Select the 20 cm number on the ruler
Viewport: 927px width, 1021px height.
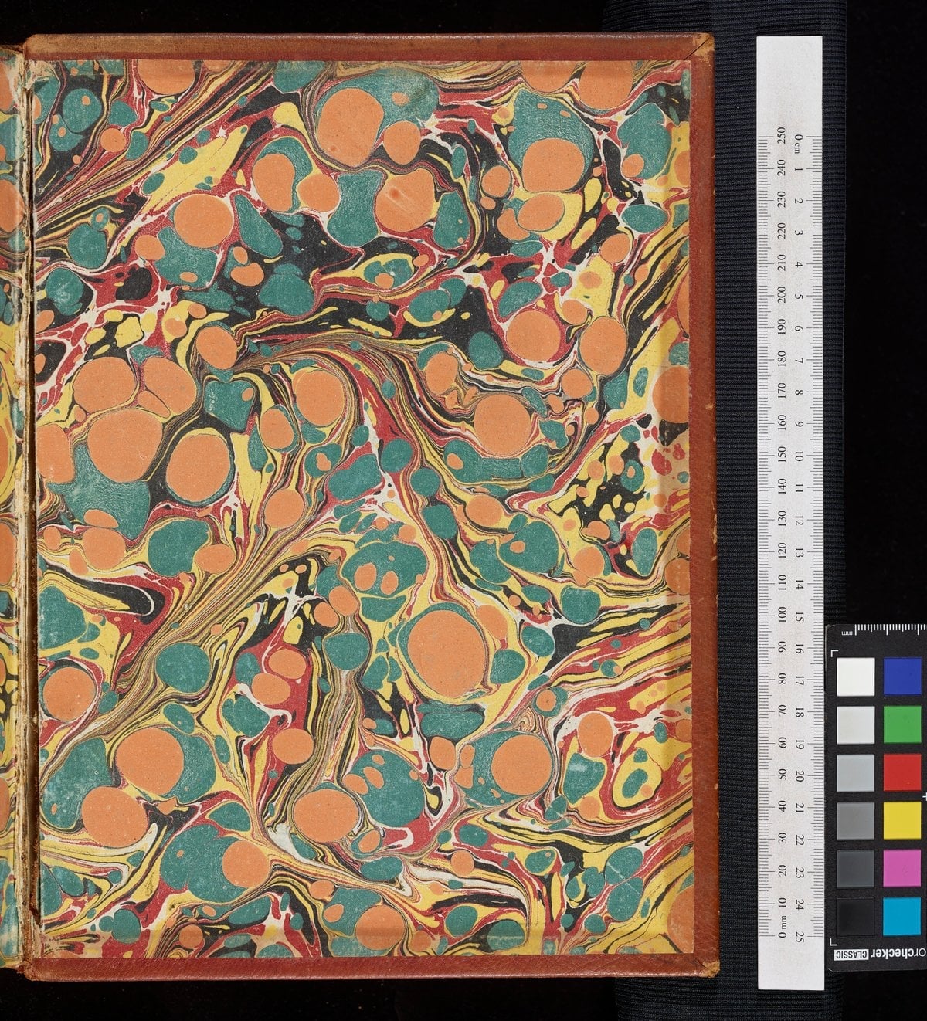799,775
